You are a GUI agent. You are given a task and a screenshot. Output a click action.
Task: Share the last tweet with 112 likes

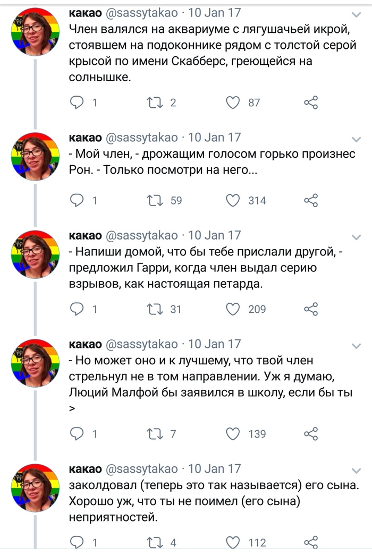click(x=311, y=542)
